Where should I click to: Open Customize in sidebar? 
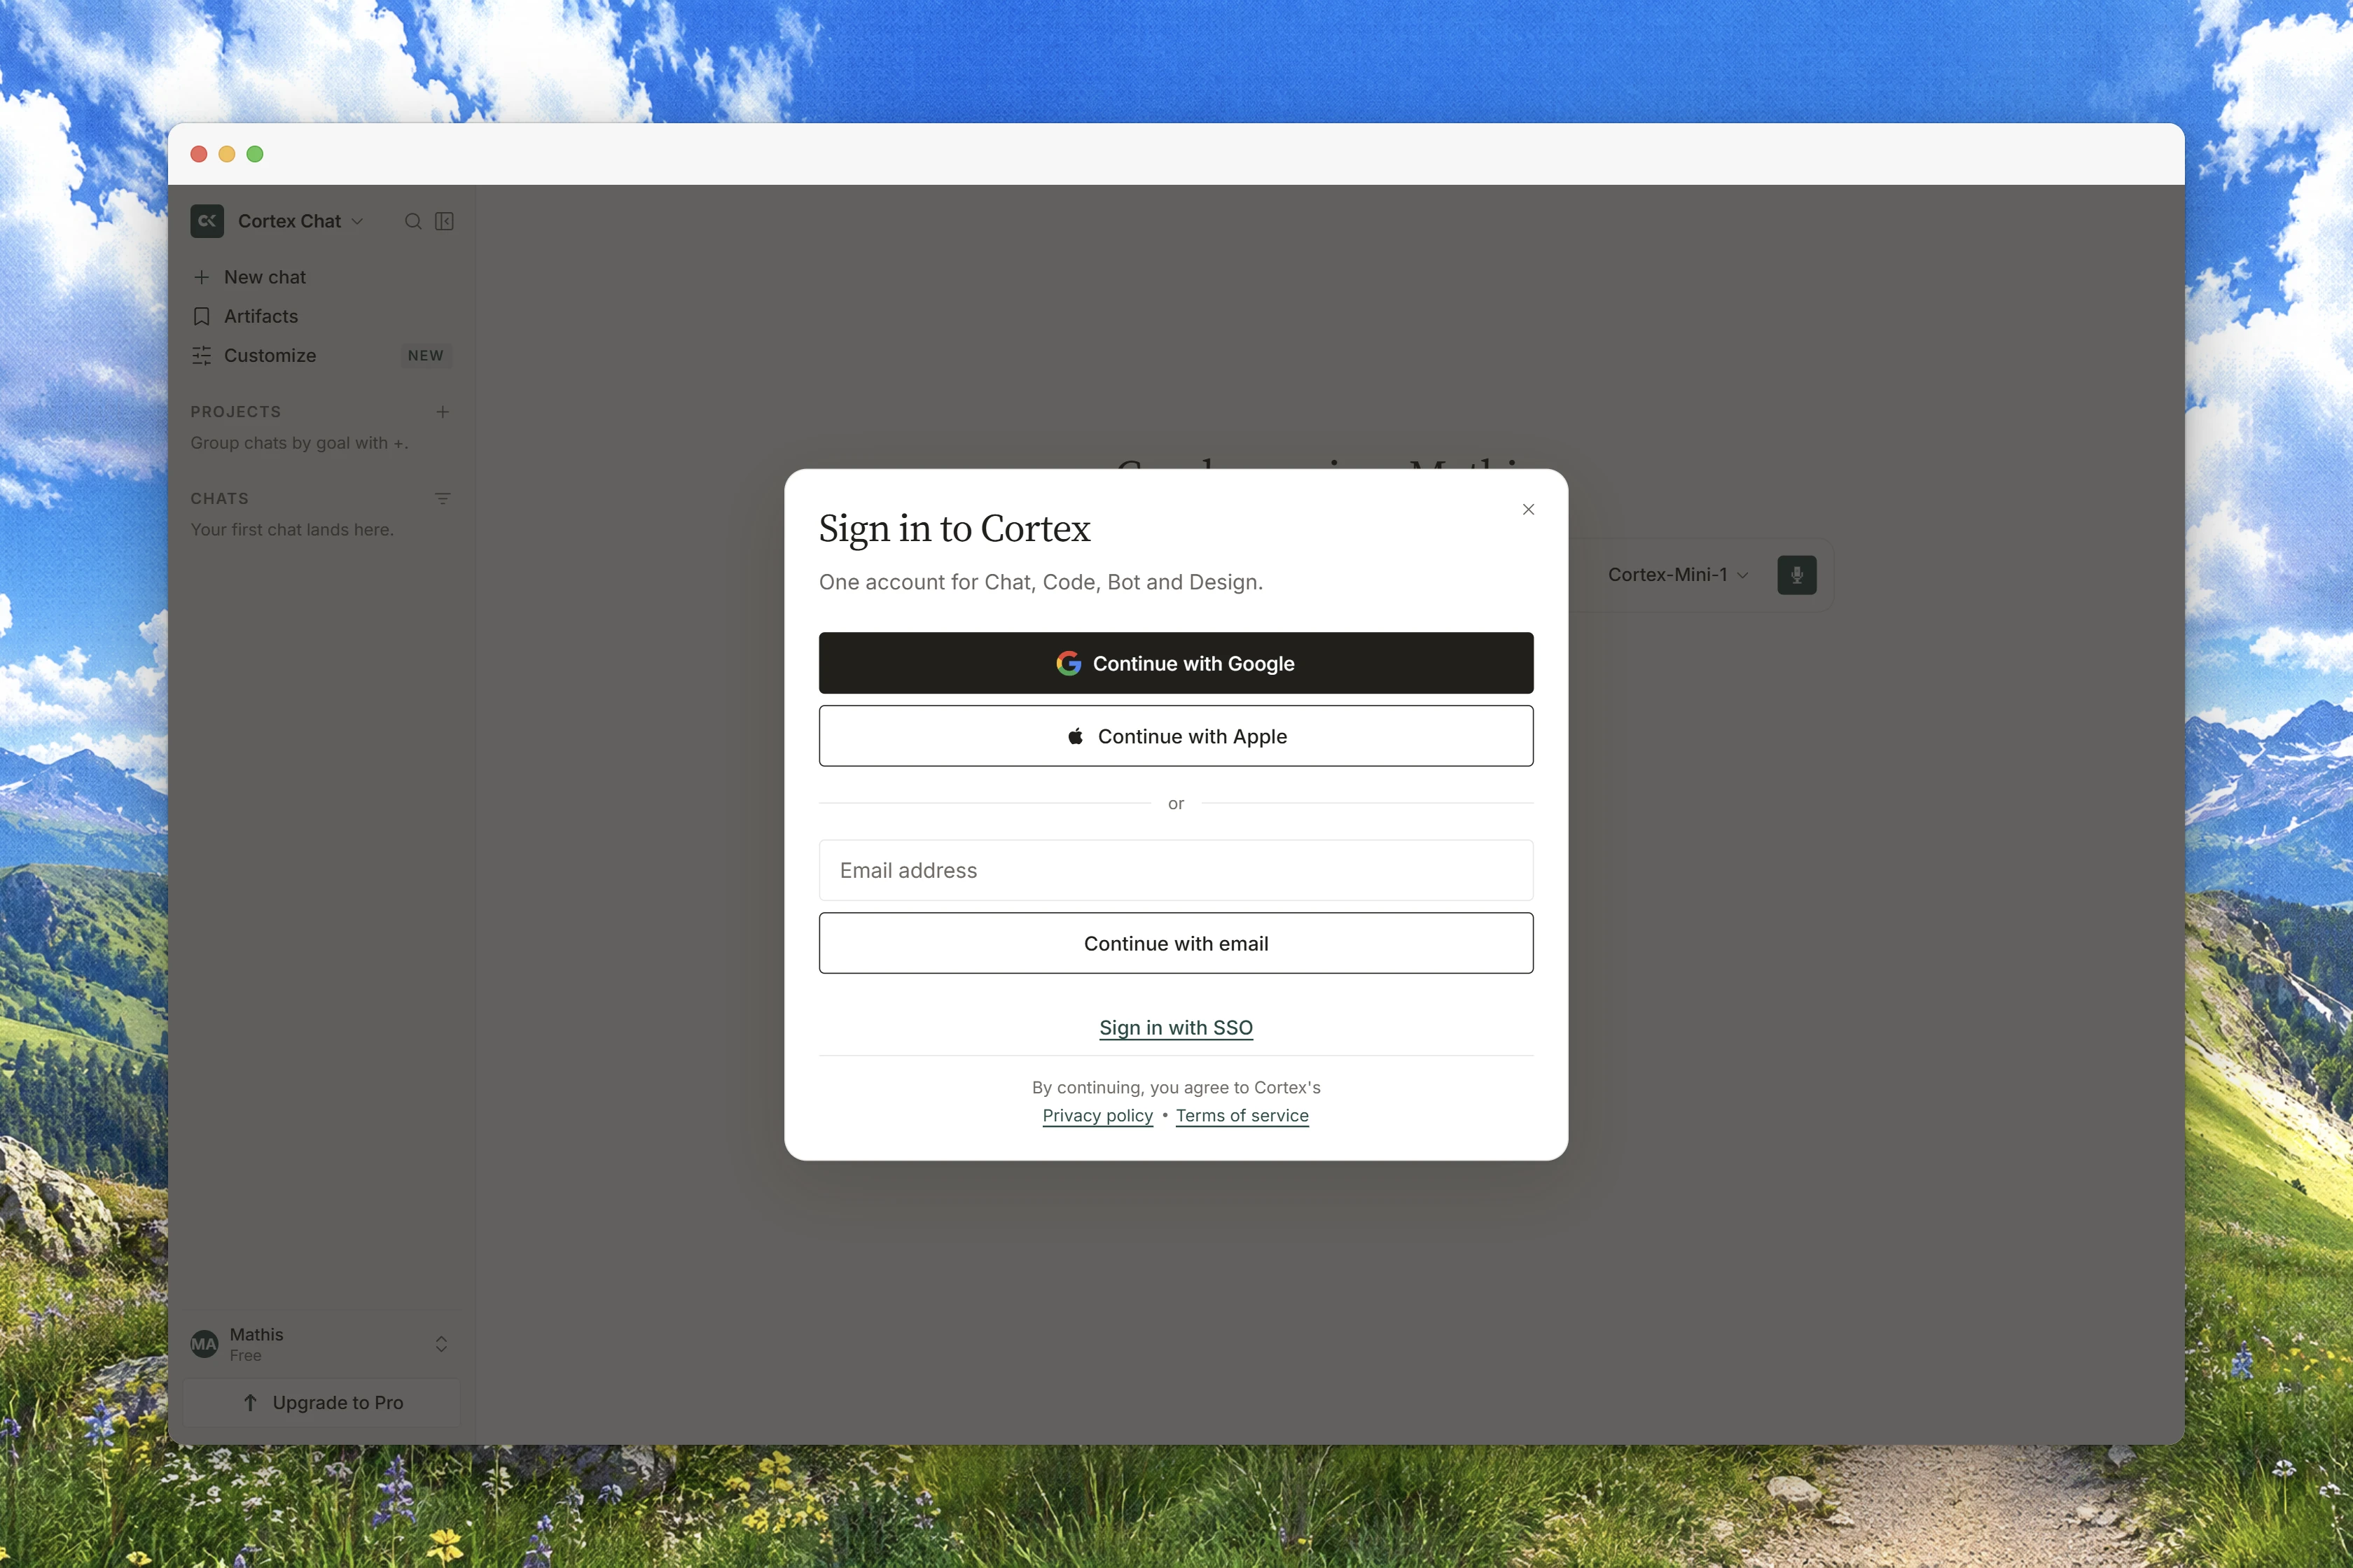pos(320,355)
